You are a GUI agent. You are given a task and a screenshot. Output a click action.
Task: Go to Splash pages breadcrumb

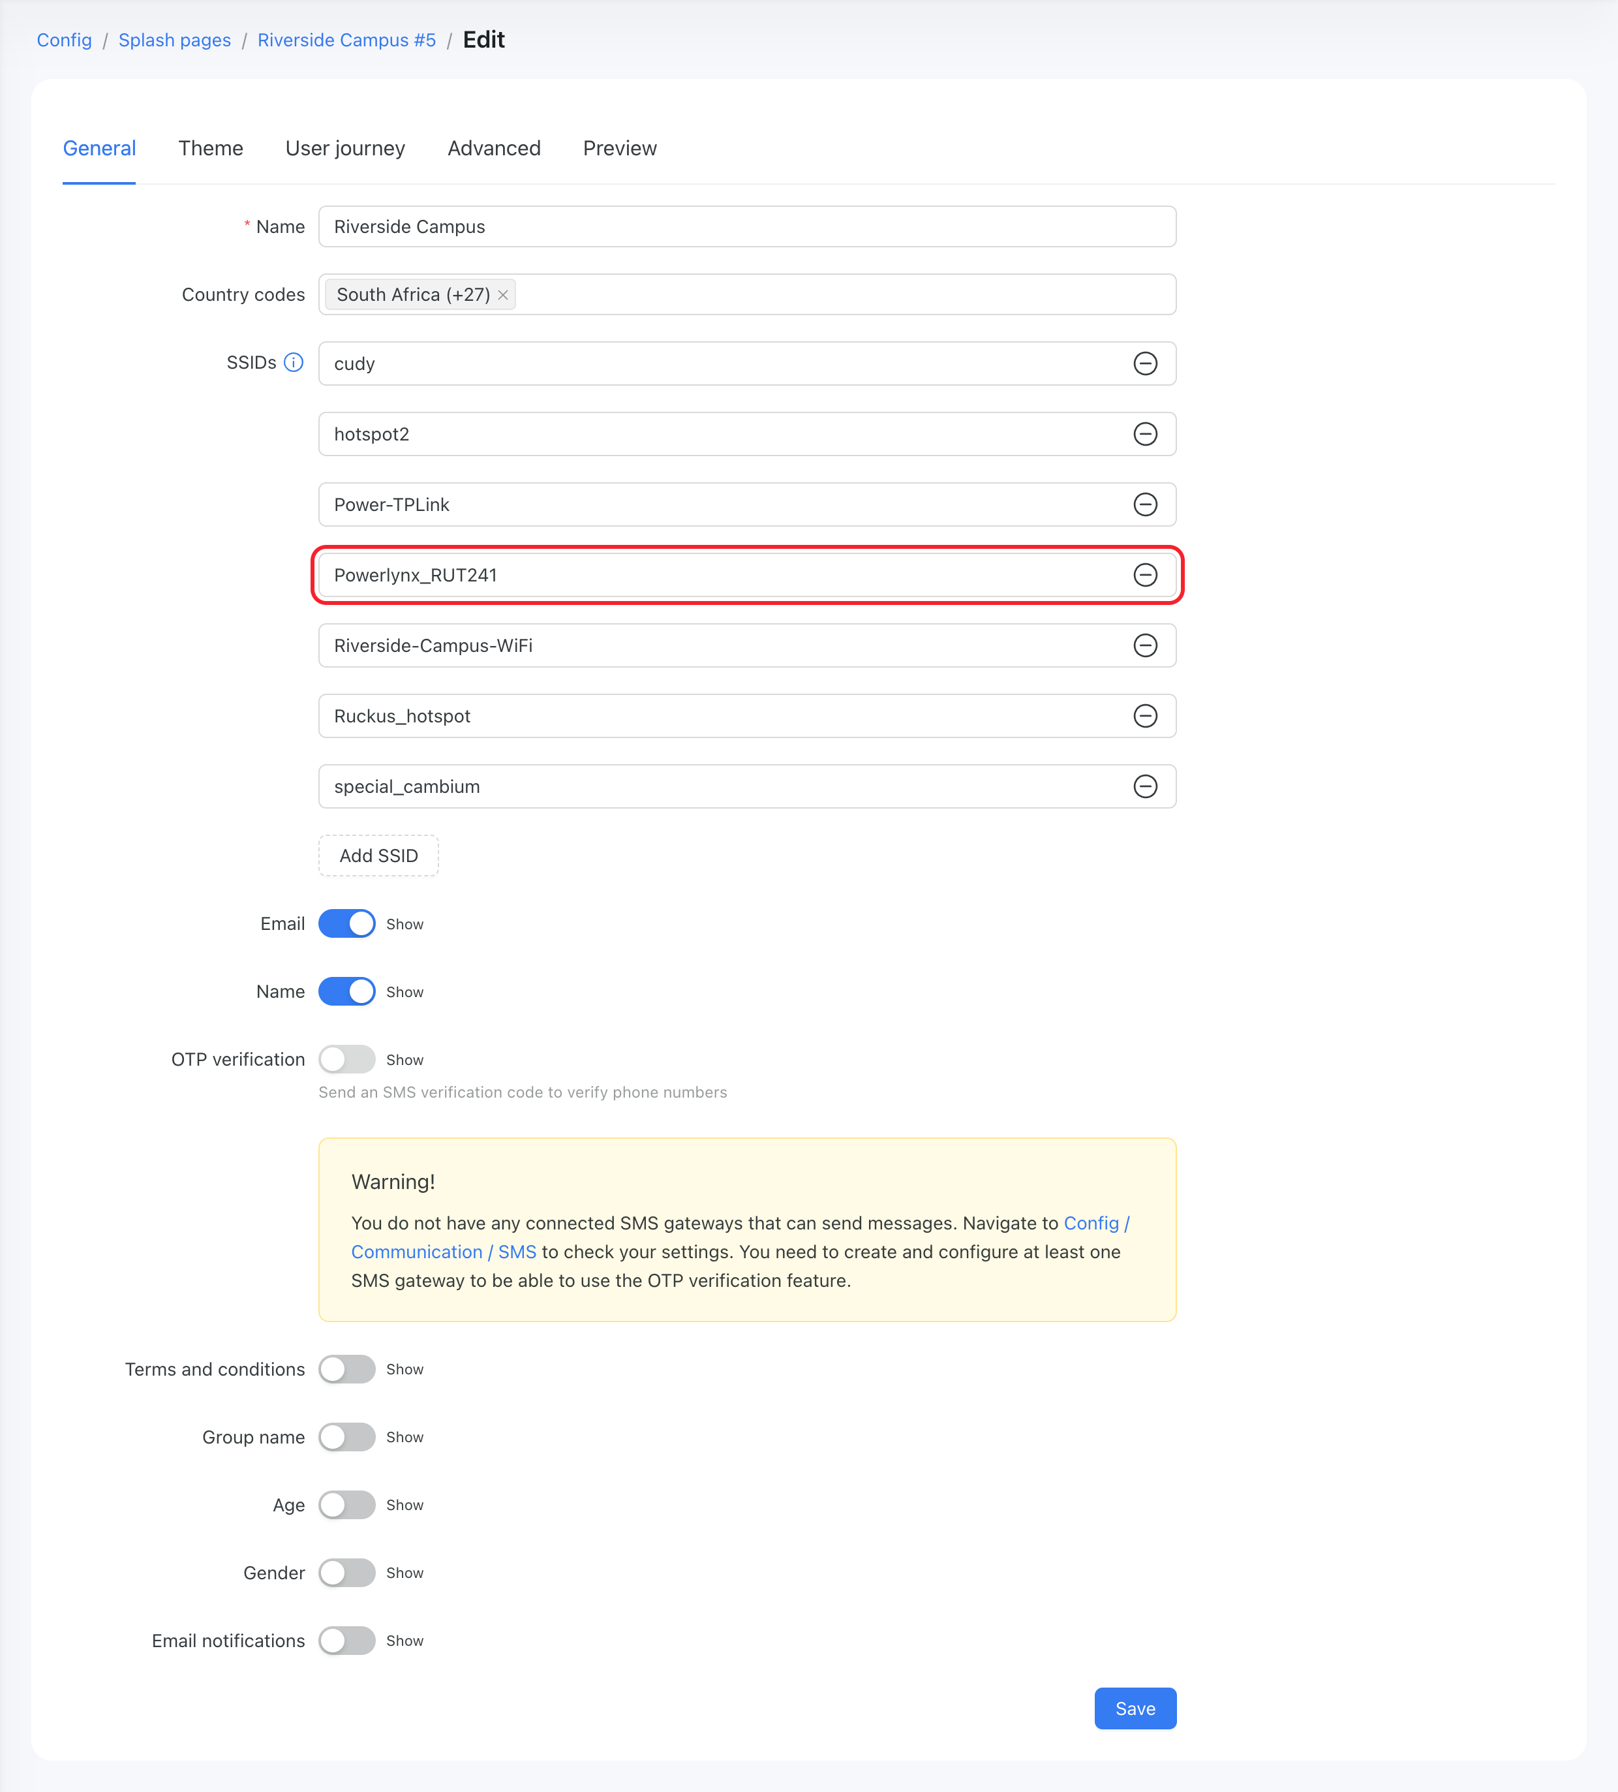point(175,40)
